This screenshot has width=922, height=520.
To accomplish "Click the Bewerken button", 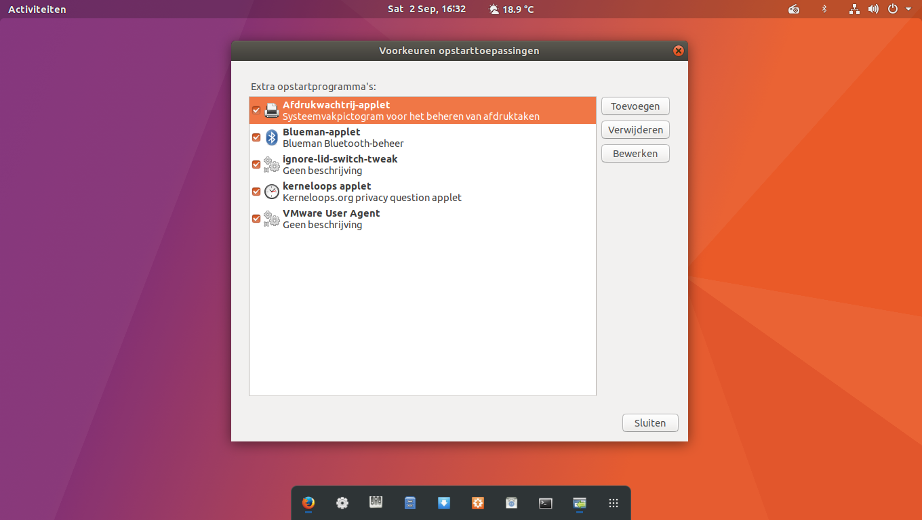I will click(635, 154).
